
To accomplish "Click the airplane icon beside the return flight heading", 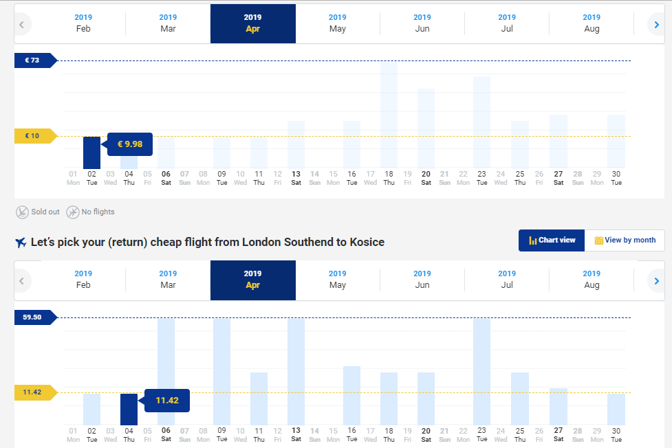I will pos(20,243).
